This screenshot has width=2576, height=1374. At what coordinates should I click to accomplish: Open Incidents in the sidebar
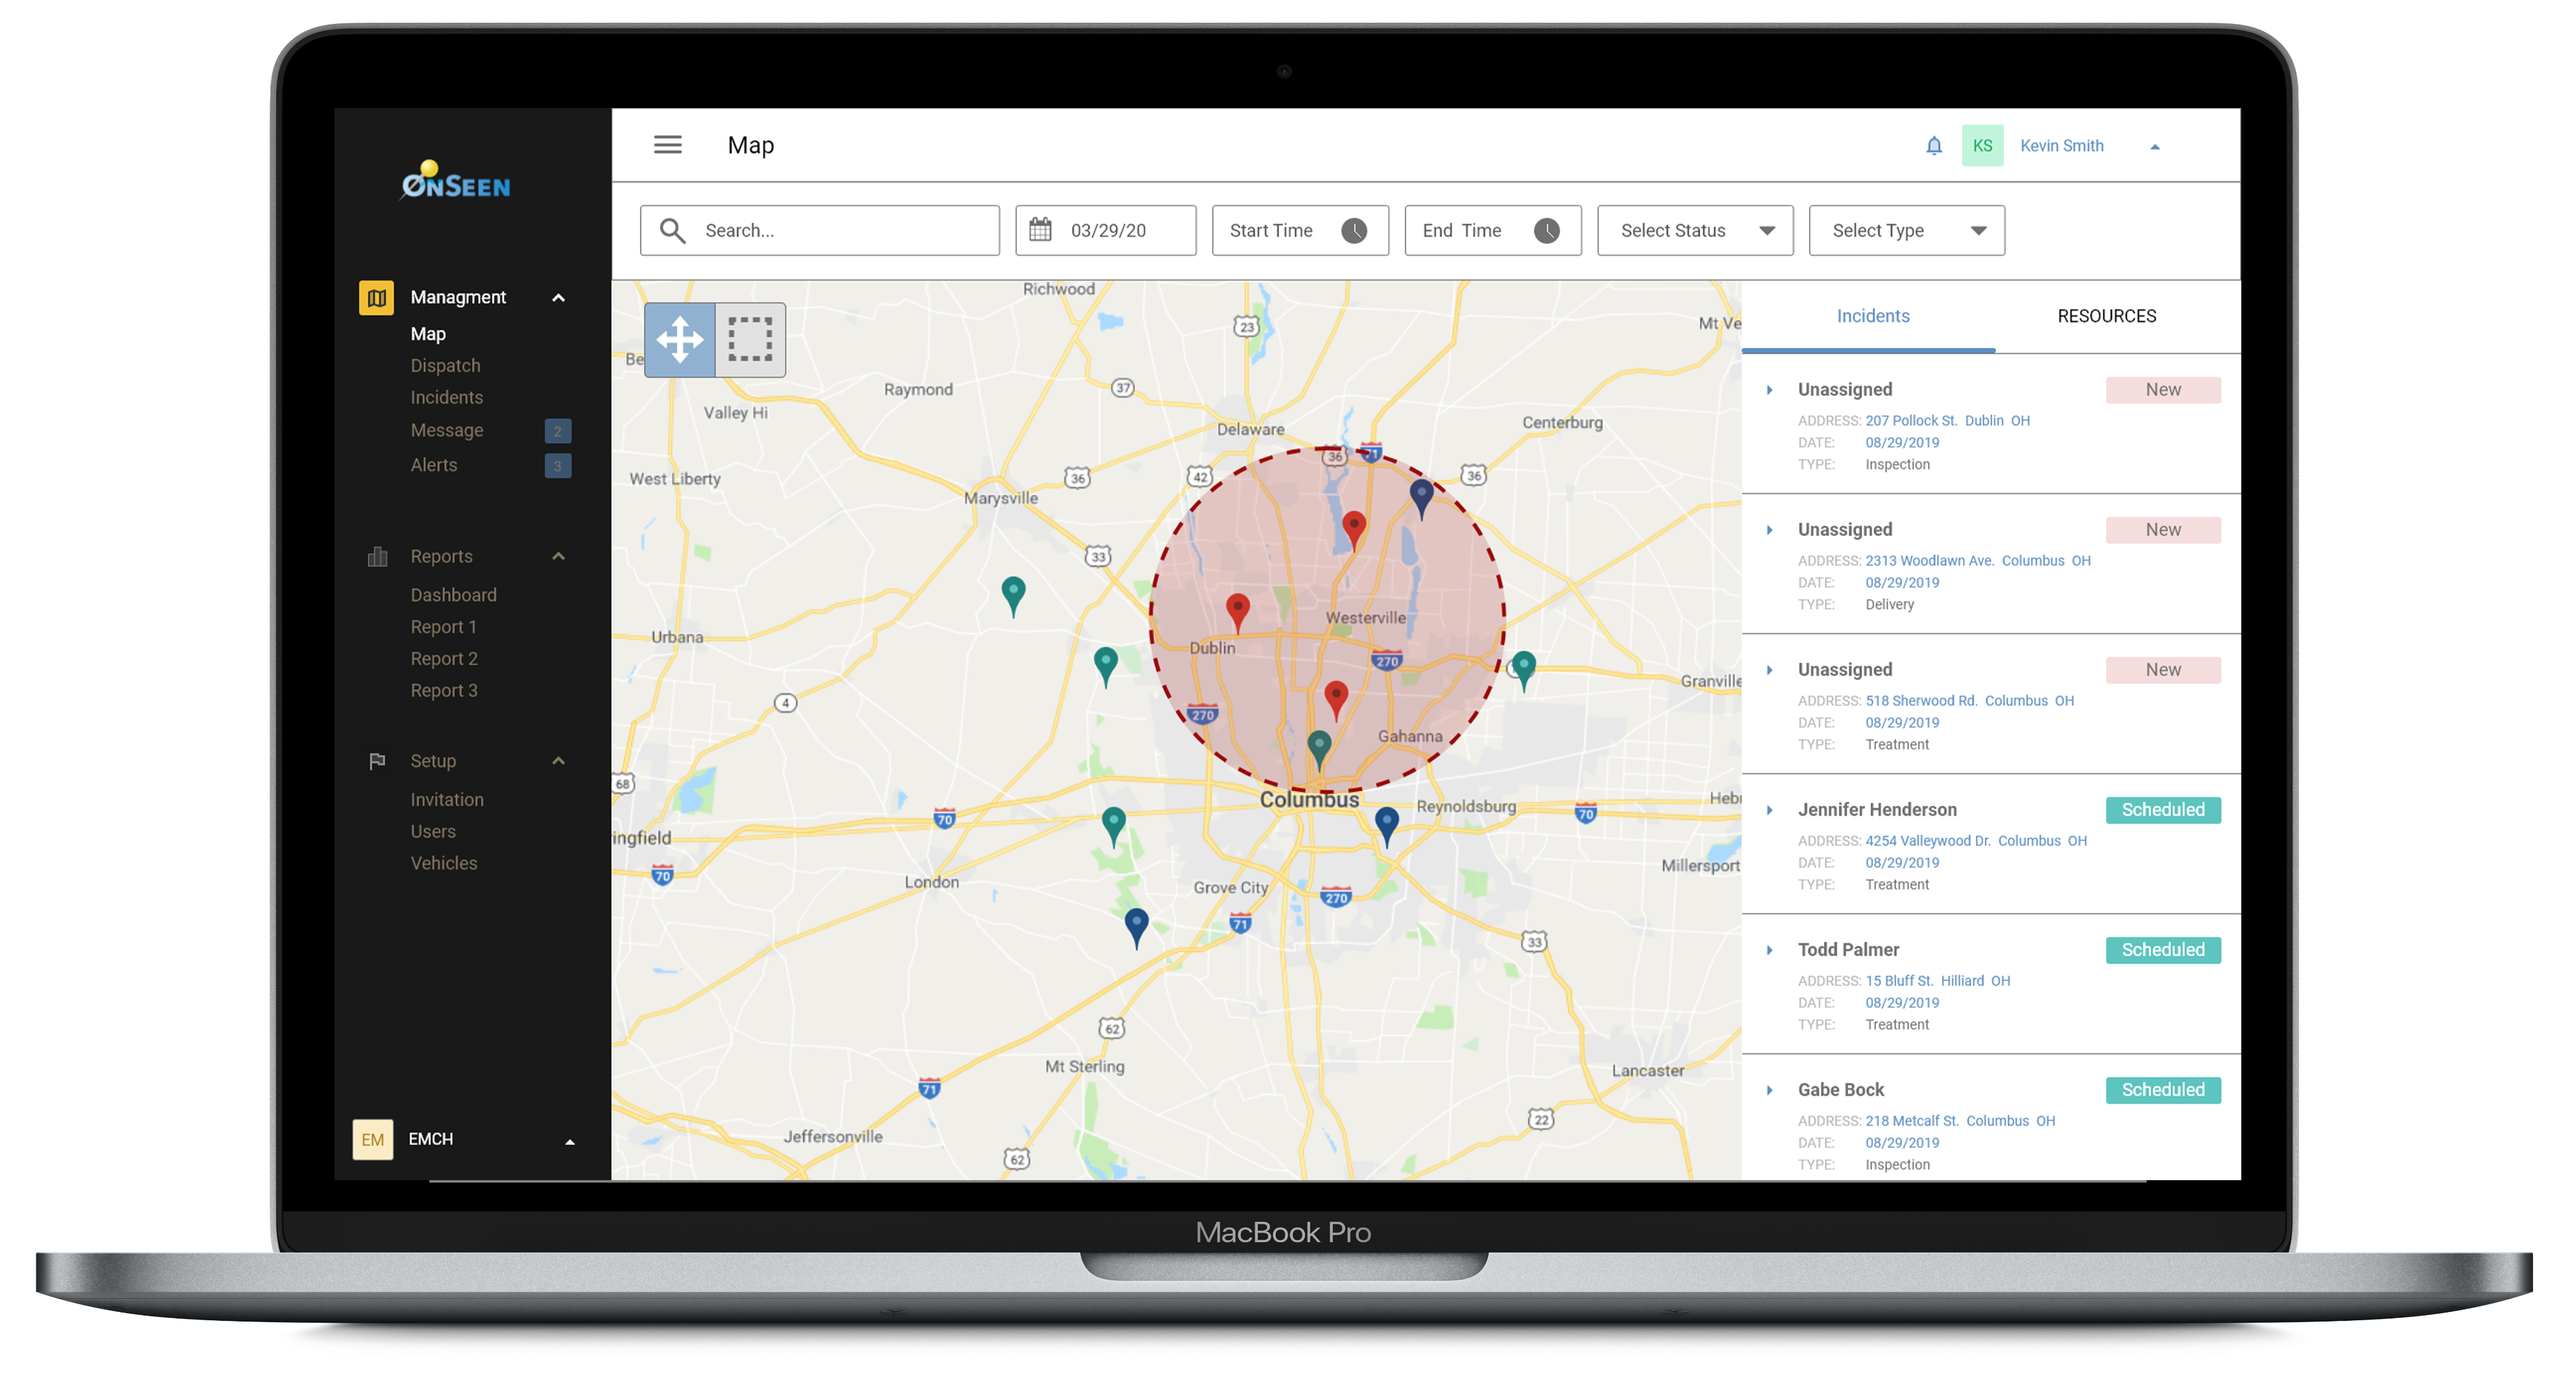(446, 398)
